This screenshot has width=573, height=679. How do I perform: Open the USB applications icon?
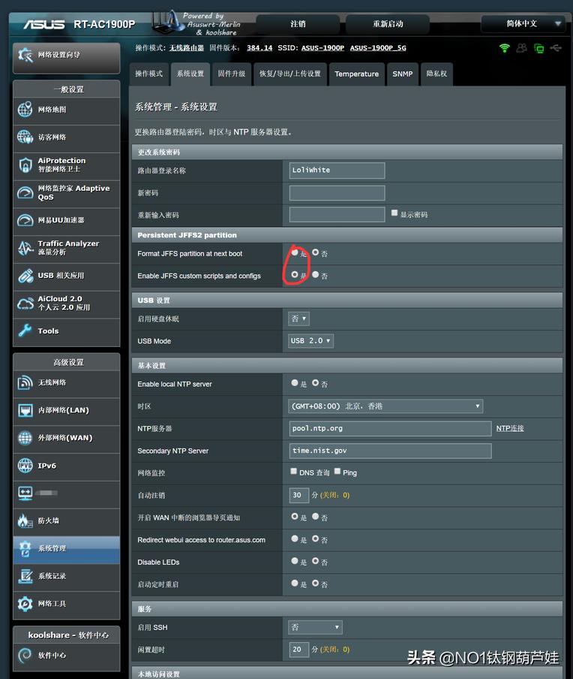(25, 276)
